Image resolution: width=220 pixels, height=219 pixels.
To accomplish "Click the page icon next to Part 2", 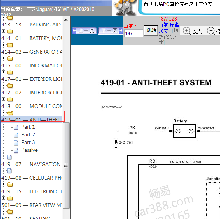I will point(16,135).
